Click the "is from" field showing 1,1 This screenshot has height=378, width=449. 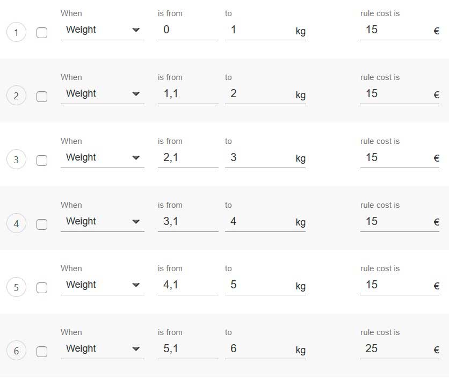click(187, 94)
